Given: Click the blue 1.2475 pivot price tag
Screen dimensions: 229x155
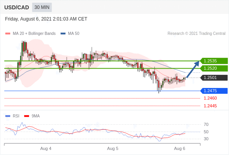Looking at the screenshot, I should (x=214, y=91).
